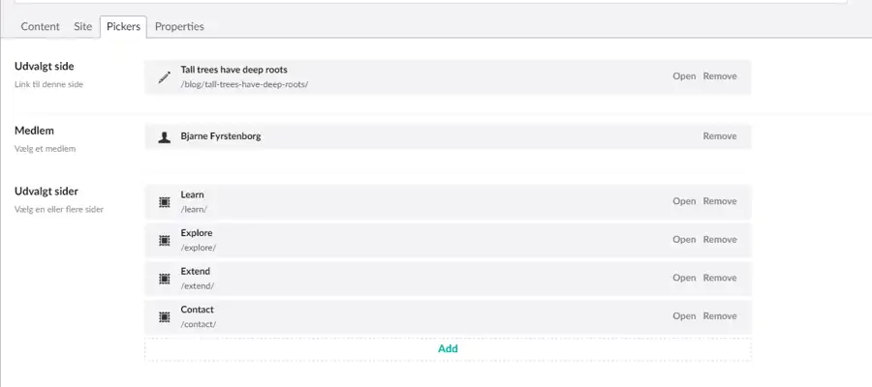The width and height of the screenshot is (872, 387).
Task: Click the page icon beside Explore
Action: click(165, 240)
